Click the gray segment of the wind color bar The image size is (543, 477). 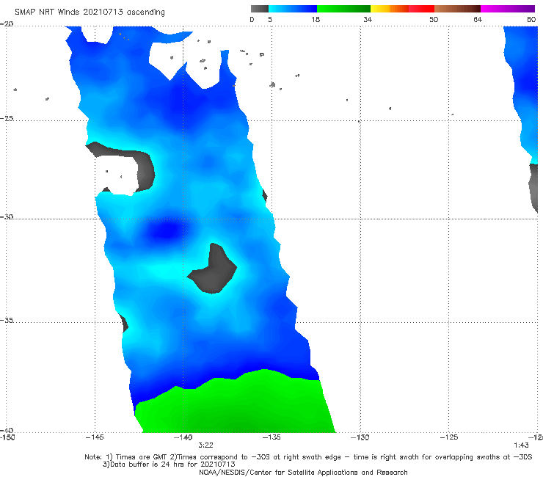259,9
